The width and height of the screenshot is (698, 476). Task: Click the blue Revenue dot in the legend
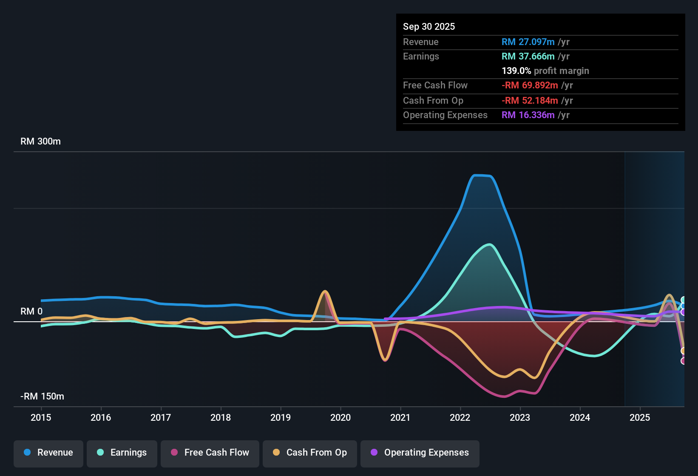[27, 453]
